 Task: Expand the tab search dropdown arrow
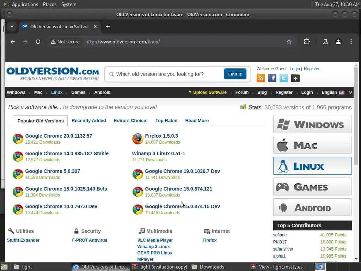pyautogui.click(x=12, y=26)
